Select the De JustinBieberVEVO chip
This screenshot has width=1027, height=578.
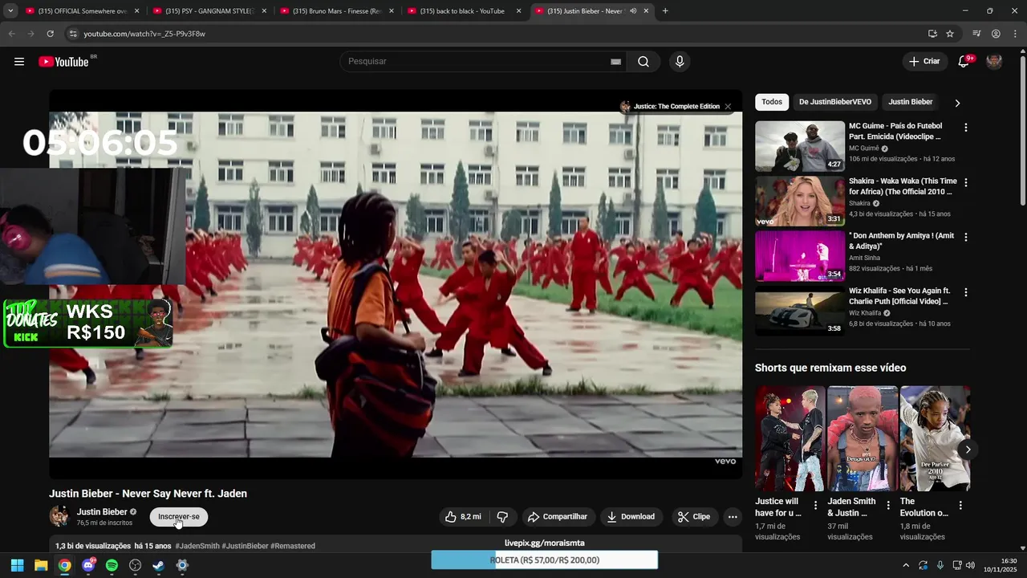coord(834,102)
